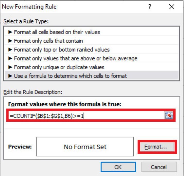Click the arrow beside 'Format only unique or duplicate values'
Viewport: 184px width, 176px height.
(x=10, y=67)
